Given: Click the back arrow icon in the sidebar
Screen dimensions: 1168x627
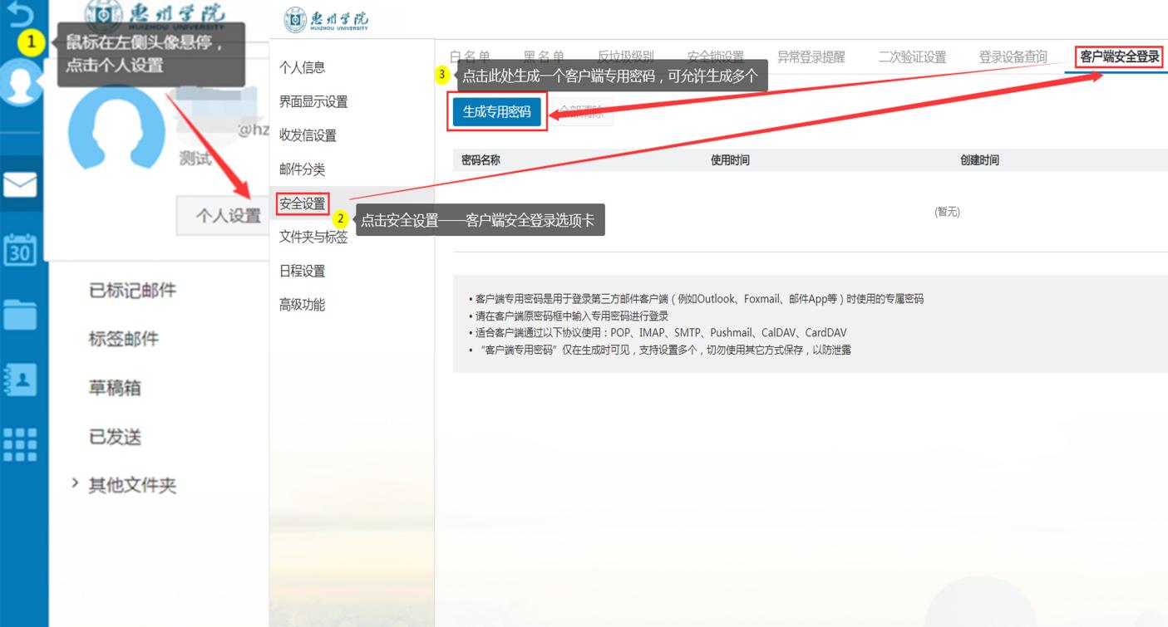Looking at the screenshot, I should coord(20,12).
